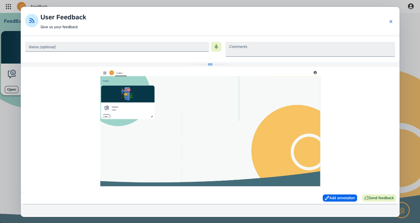This screenshot has height=223, width=420.
Task: Click the captured screenshot preview
Action: [210, 128]
